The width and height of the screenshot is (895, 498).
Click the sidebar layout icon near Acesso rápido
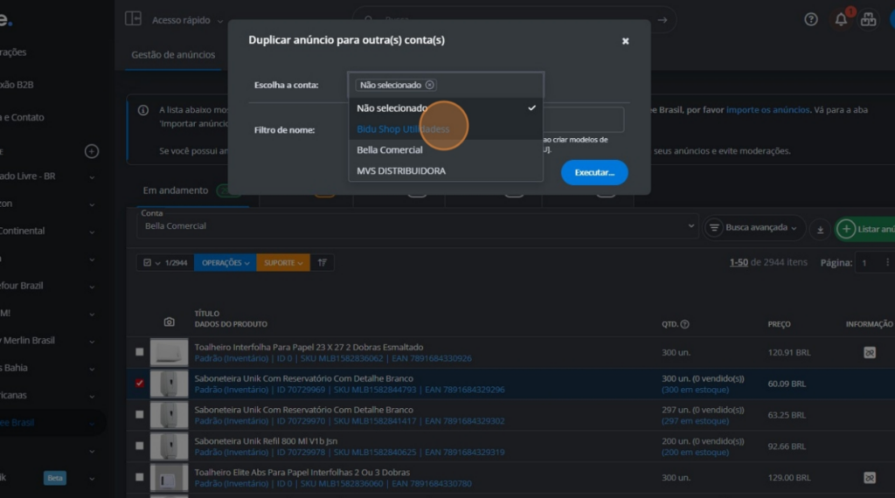coord(133,19)
